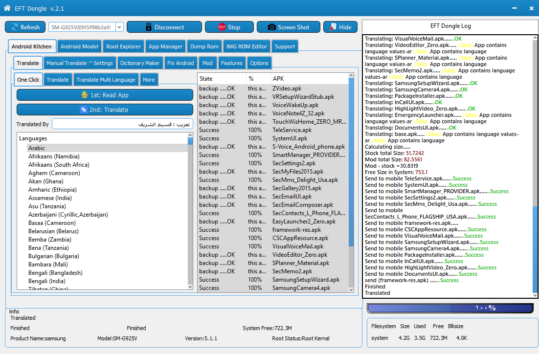This screenshot has height=354, width=539.
Task: Click the log scrollbar down arrow
Action: tap(535, 295)
